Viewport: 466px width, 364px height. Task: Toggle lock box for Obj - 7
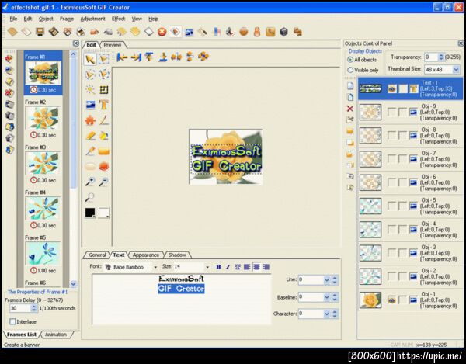402,159
